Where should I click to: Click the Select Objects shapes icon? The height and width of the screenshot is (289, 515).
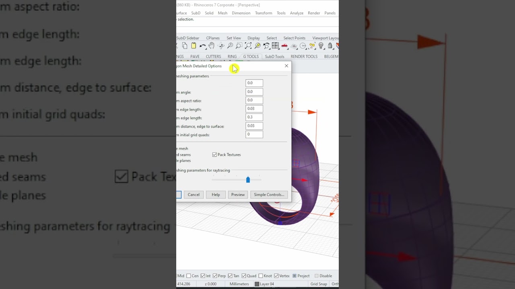click(312, 46)
